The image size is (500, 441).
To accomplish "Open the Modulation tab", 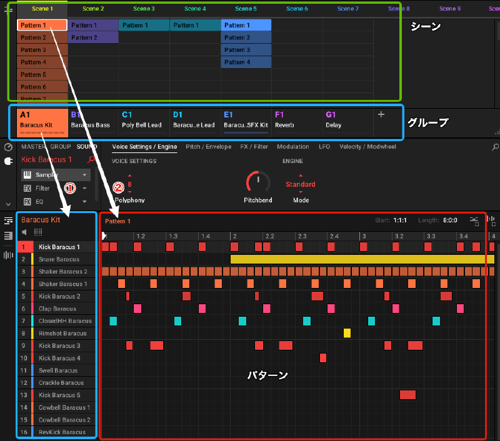I will (292, 147).
